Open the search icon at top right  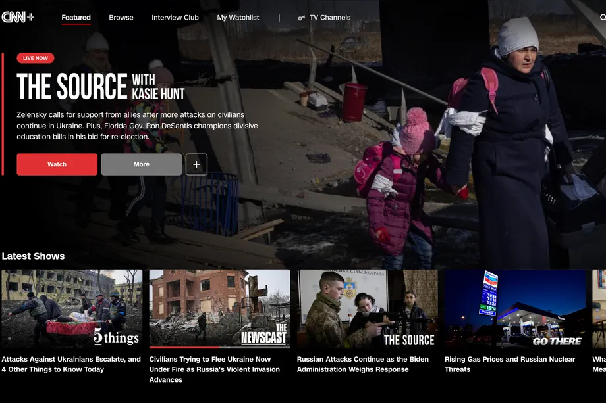pyautogui.click(x=603, y=17)
